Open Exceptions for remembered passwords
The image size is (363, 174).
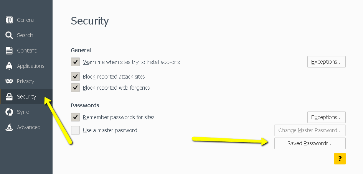pos(326,117)
